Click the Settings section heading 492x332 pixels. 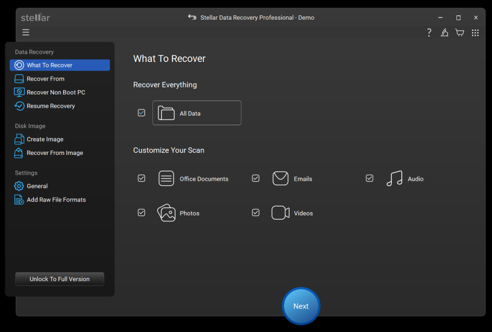pyautogui.click(x=26, y=173)
